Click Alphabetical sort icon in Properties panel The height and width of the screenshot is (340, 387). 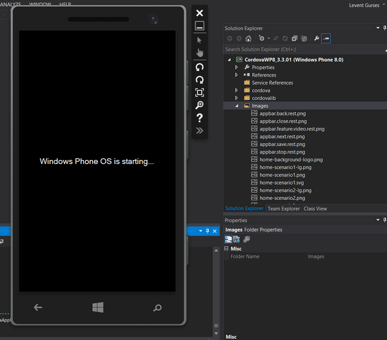click(237, 239)
